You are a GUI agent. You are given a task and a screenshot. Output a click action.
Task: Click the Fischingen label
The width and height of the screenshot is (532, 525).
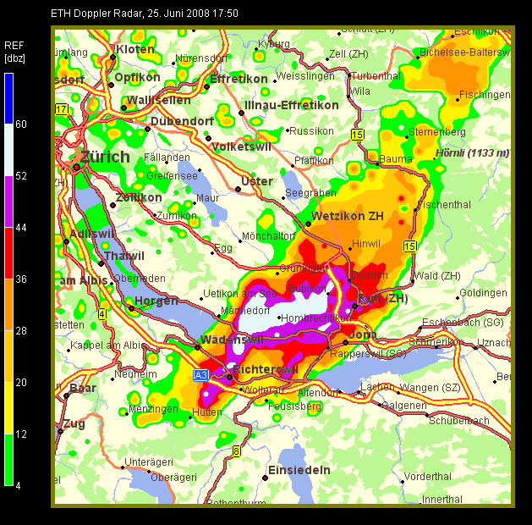(485, 95)
